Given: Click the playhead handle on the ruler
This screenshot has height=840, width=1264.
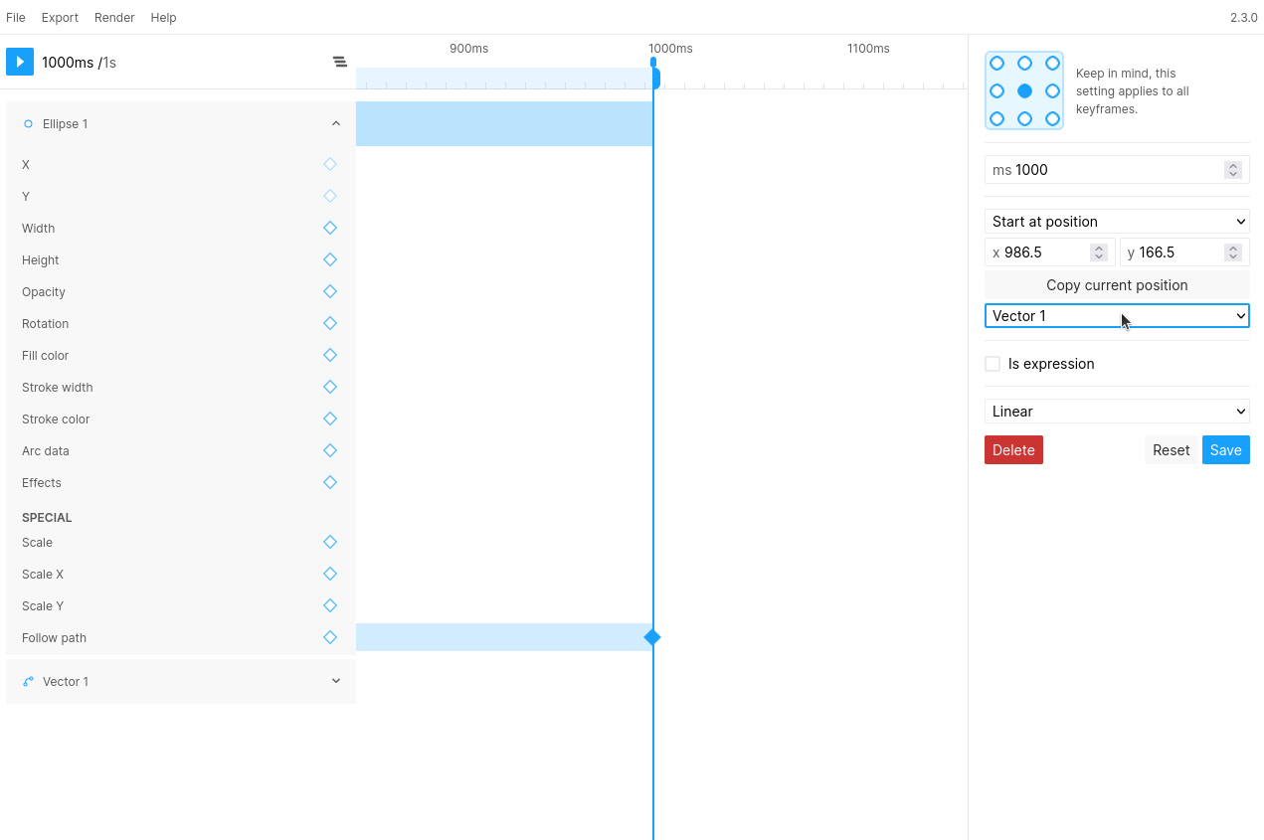Looking at the screenshot, I should pos(653,63).
